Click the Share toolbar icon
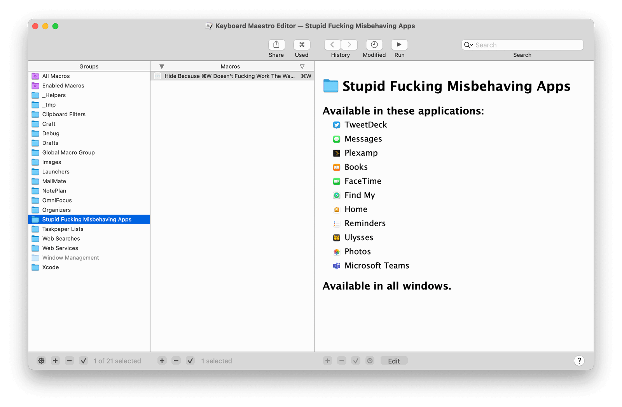This screenshot has width=622, height=407. click(x=276, y=45)
